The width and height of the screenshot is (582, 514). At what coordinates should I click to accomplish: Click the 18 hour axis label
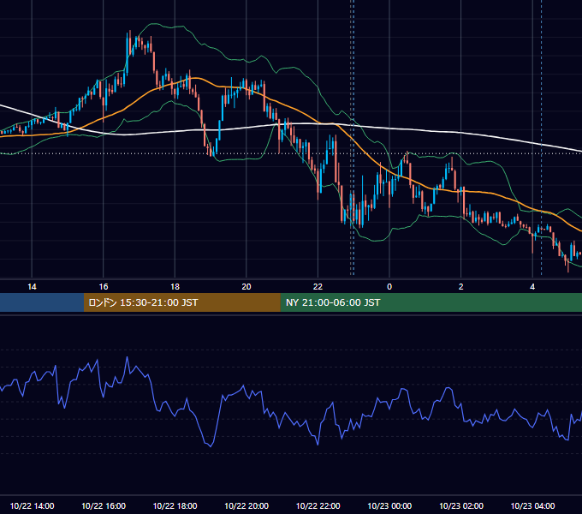tap(175, 287)
